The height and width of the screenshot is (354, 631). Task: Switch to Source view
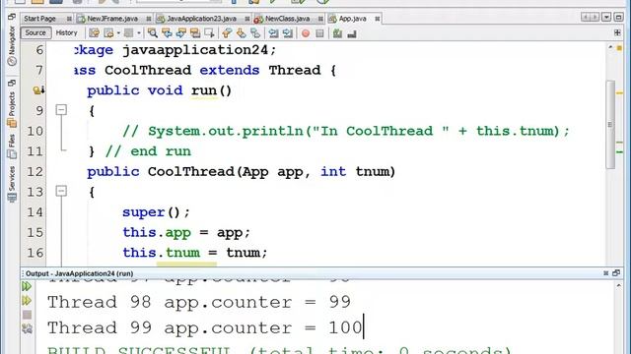point(35,32)
